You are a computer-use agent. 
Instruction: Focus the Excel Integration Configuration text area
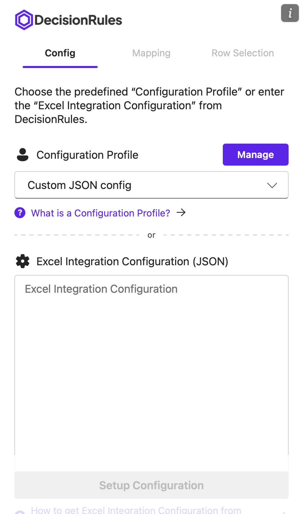(151, 364)
